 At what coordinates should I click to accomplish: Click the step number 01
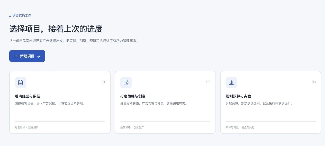pyautogui.click(x=103, y=82)
